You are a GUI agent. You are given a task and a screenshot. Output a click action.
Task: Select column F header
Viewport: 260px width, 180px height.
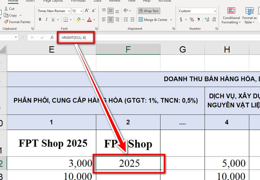(128, 49)
